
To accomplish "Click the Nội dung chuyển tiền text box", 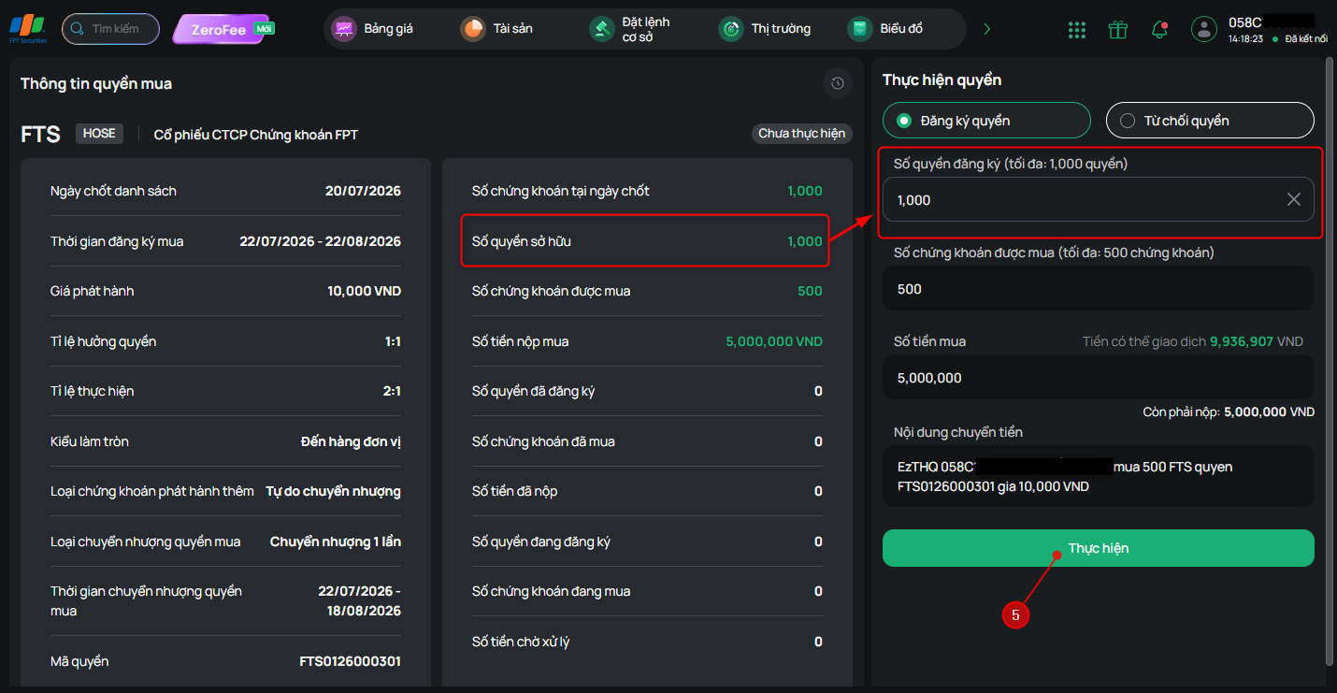I will coord(1099,476).
